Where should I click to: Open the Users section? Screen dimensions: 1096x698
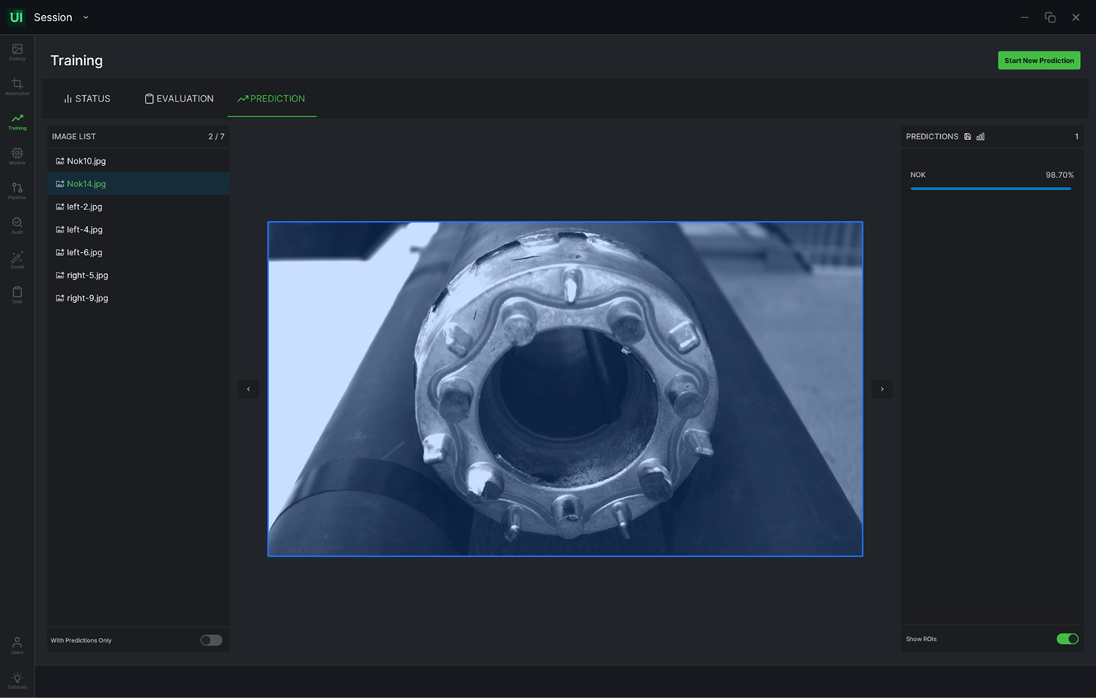point(17,645)
